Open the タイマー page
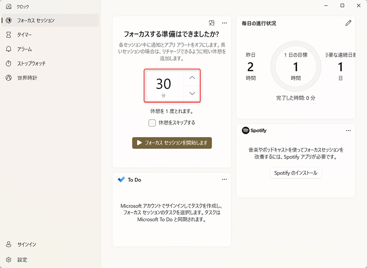This screenshot has height=268, width=367. tap(50, 35)
